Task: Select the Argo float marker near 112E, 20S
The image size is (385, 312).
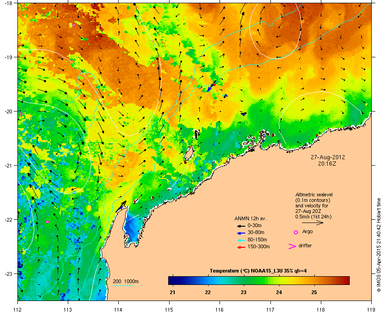Action: pyautogui.click(x=21, y=114)
